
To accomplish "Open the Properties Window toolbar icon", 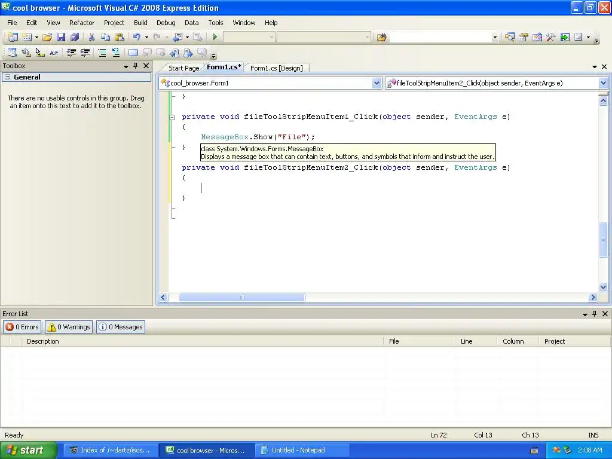I will (x=523, y=37).
